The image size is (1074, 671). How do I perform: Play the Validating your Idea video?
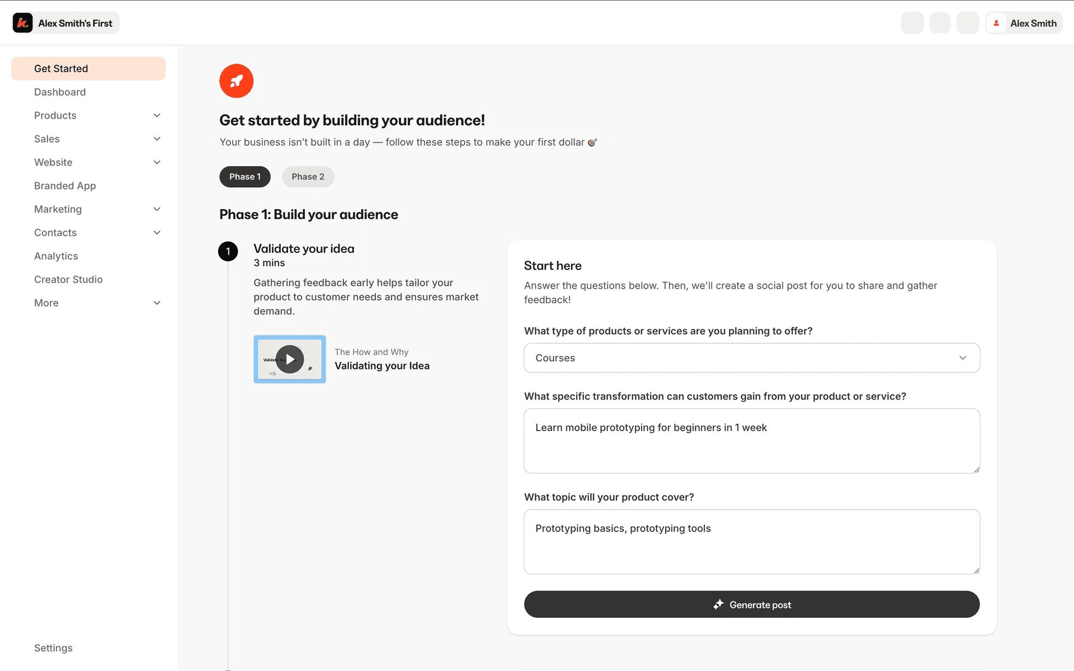click(290, 359)
